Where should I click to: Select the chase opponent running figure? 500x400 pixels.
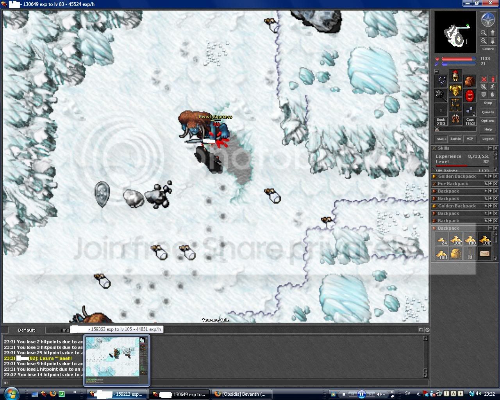pyautogui.click(x=492, y=87)
